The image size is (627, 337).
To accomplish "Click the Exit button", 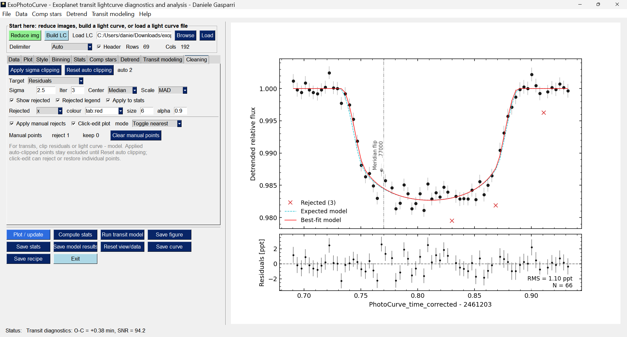I will point(75,259).
